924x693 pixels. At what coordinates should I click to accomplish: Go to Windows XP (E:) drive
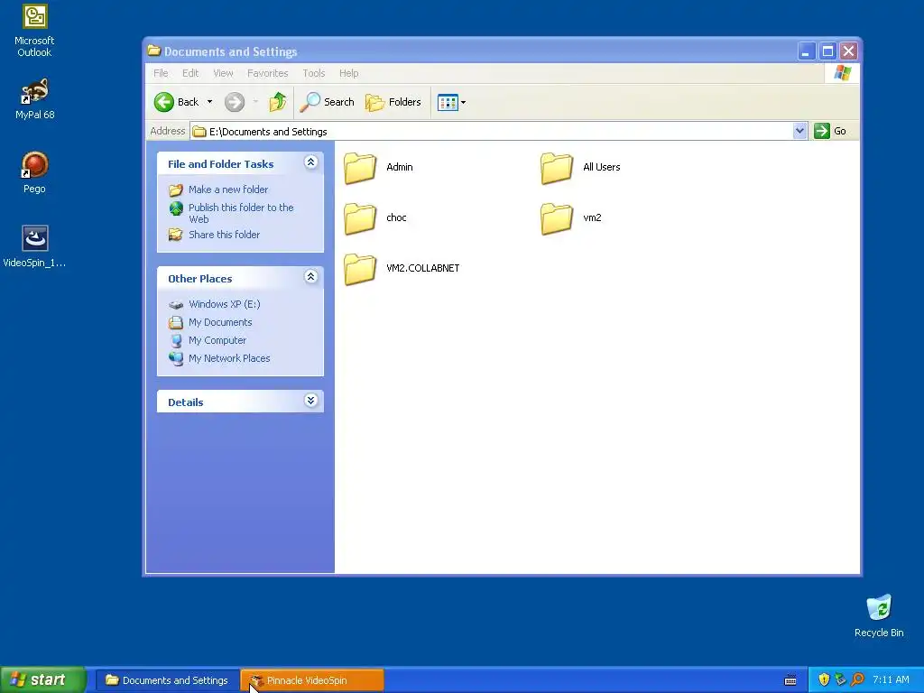(224, 304)
